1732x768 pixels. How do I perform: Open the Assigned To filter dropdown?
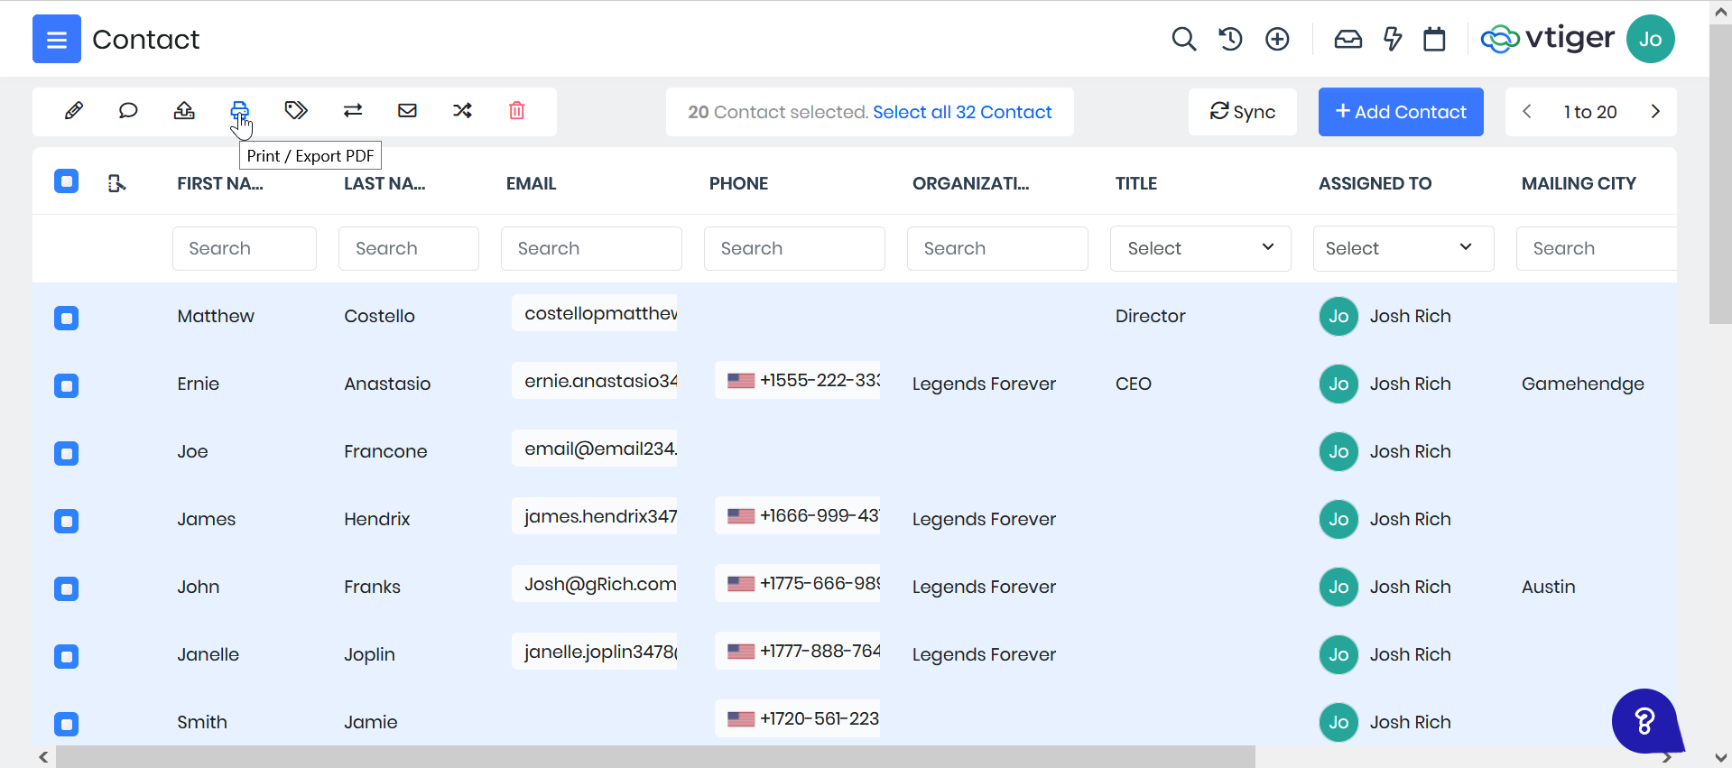1403,248
